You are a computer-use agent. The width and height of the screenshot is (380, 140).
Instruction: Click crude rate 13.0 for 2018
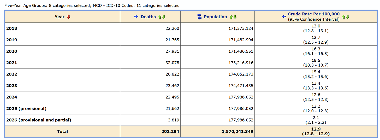click(316, 26)
